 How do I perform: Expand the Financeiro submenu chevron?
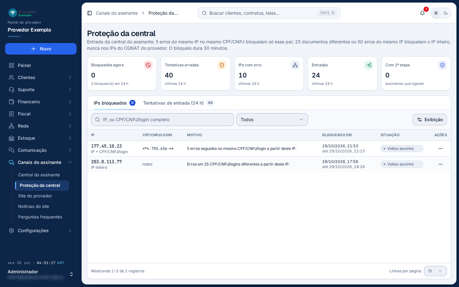(x=70, y=102)
